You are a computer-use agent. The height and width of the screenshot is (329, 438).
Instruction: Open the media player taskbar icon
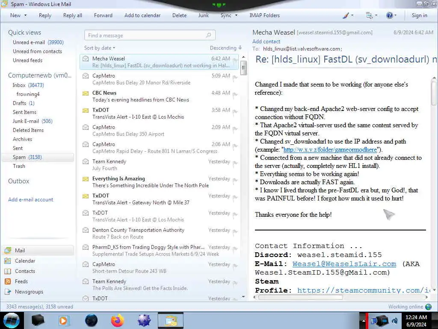(x=64, y=320)
